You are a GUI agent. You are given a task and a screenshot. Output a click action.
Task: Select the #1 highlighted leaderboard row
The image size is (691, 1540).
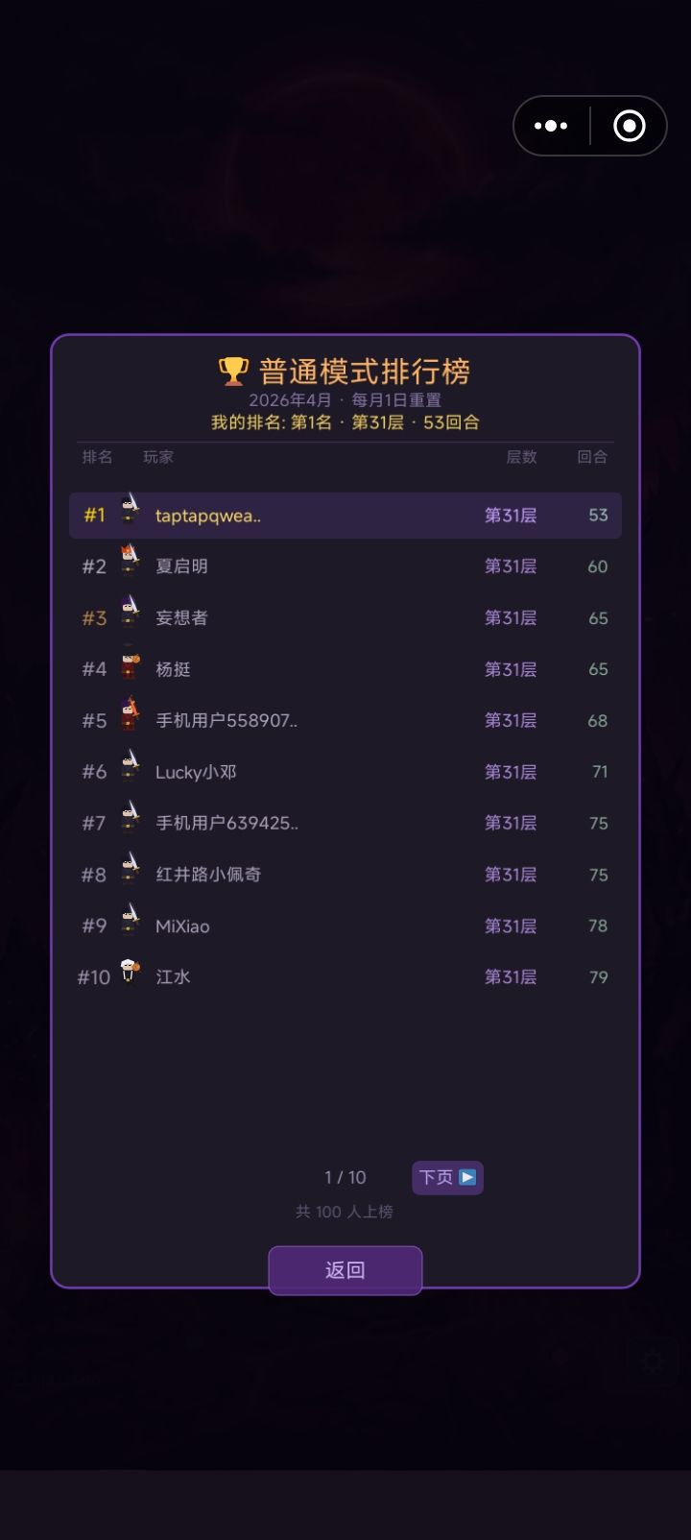[x=345, y=516]
